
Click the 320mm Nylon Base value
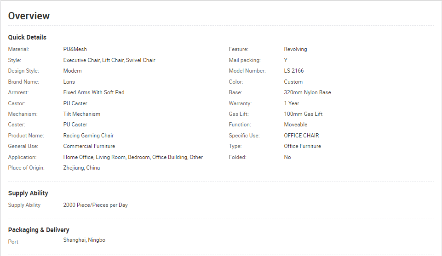(307, 92)
